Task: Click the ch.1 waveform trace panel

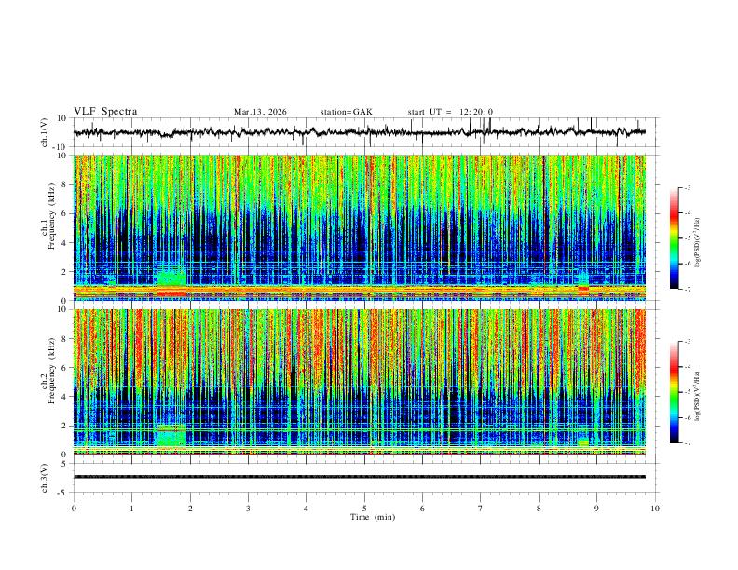Action: [365, 132]
